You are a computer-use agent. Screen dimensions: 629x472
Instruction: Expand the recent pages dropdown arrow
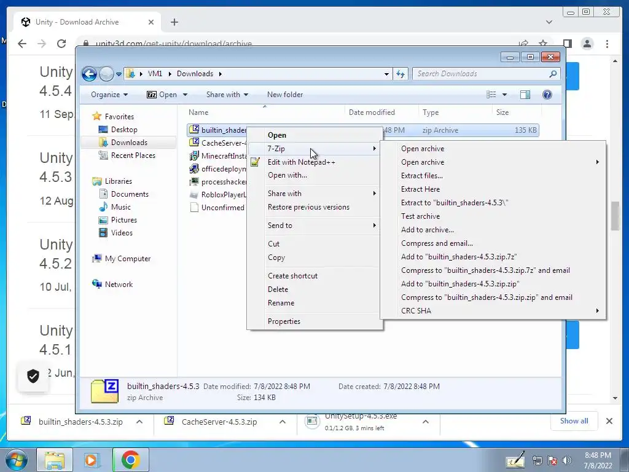click(119, 74)
